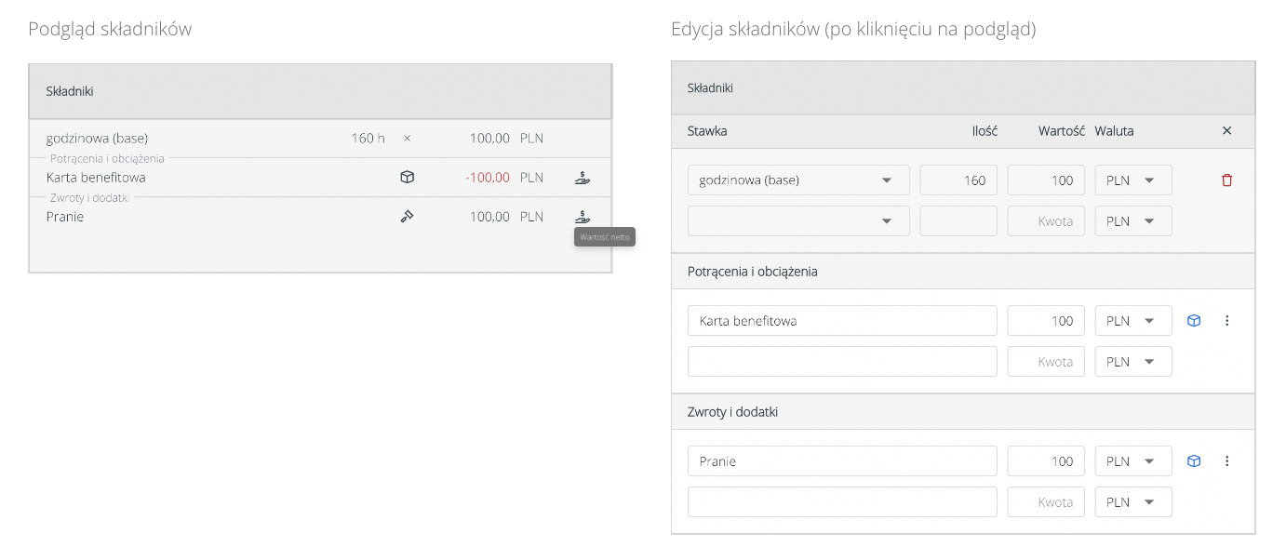Viewport: 1286px width, 560px height.
Task: Open the empty rate selector below godzinowa
Action: (797, 220)
